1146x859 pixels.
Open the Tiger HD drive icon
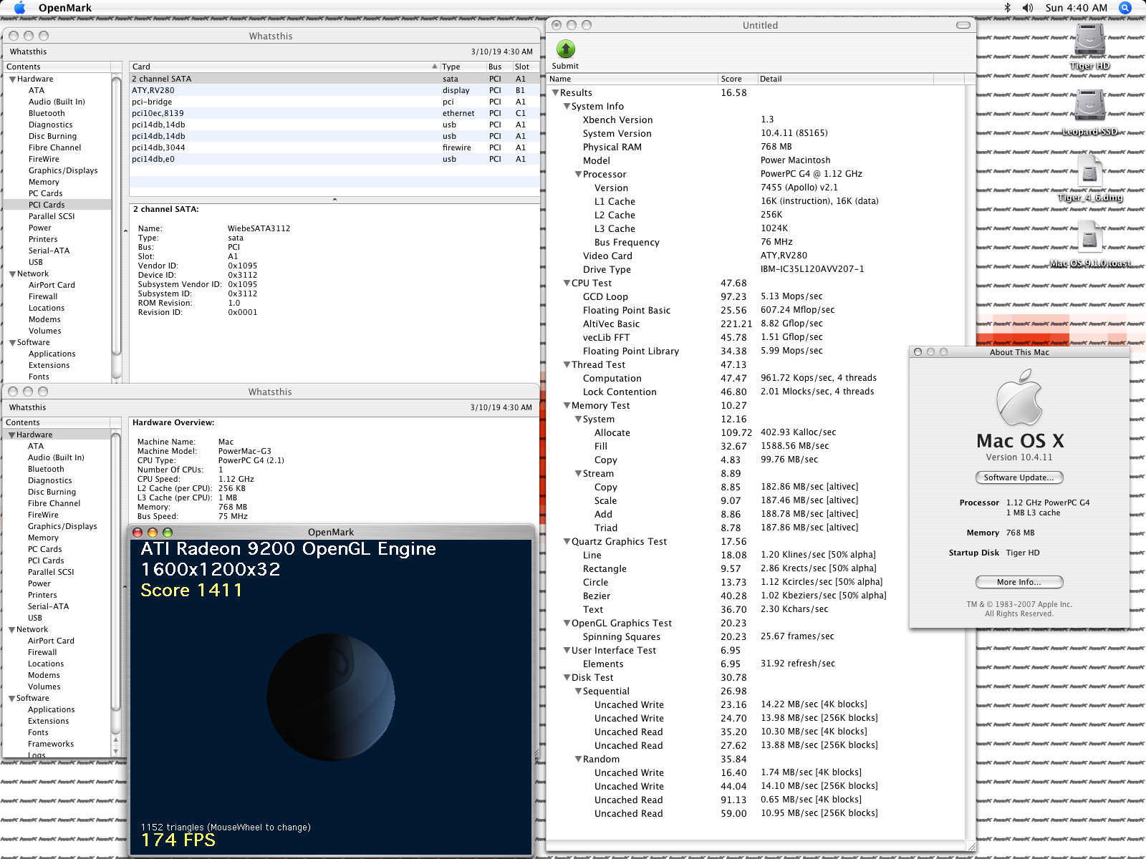coord(1090,40)
